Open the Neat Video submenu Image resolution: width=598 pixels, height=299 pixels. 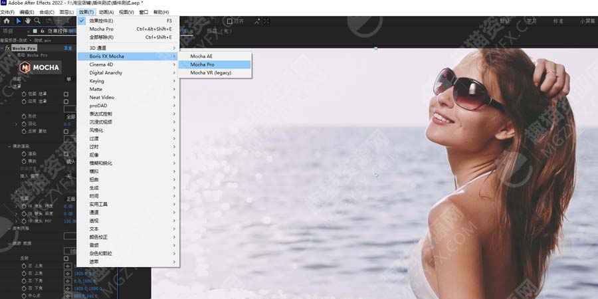128,97
